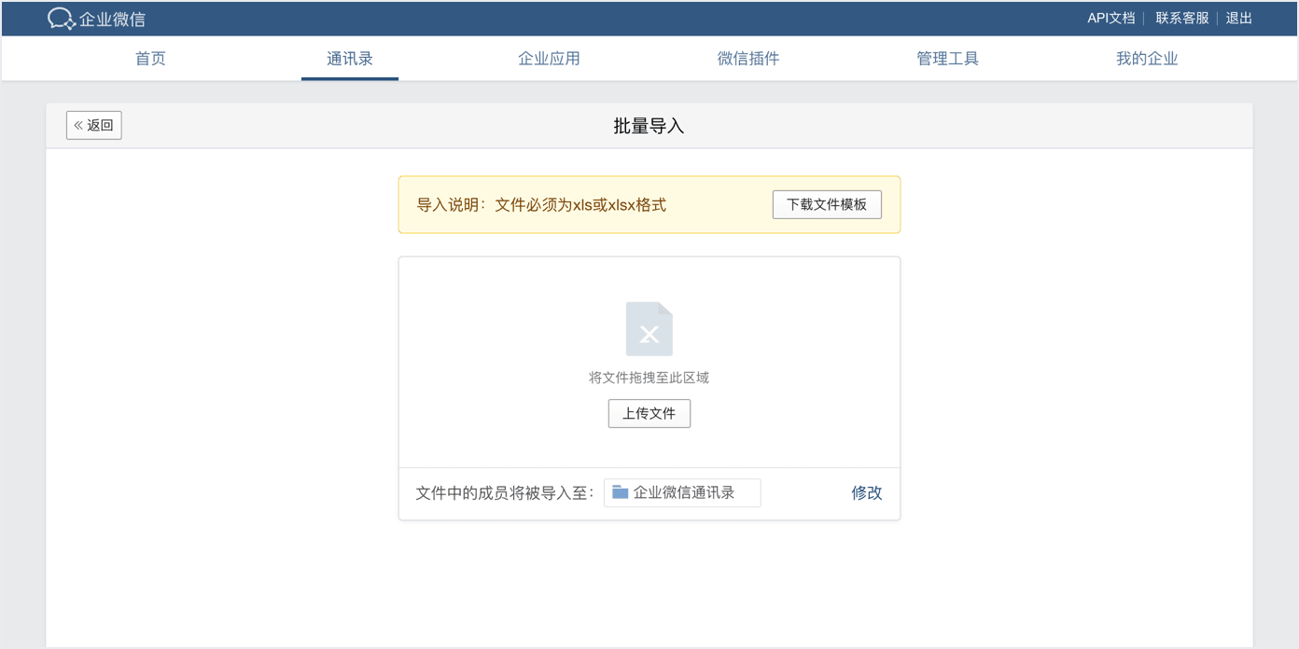Image resolution: width=1299 pixels, height=649 pixels.
Task: Switch to the 首页 tab
Action: coord(150,58)
